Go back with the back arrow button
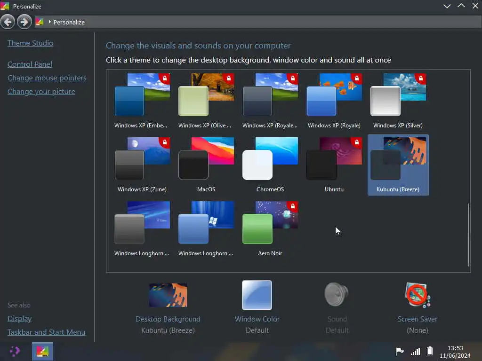This screenshot has height=361, width=482. pyautogui.click(x=8, y=22)
